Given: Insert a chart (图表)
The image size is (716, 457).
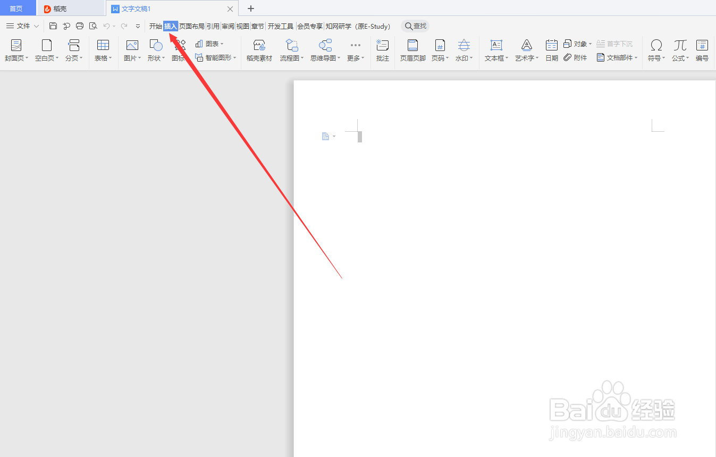Looking at the screenshot, I should click(209, 44).
